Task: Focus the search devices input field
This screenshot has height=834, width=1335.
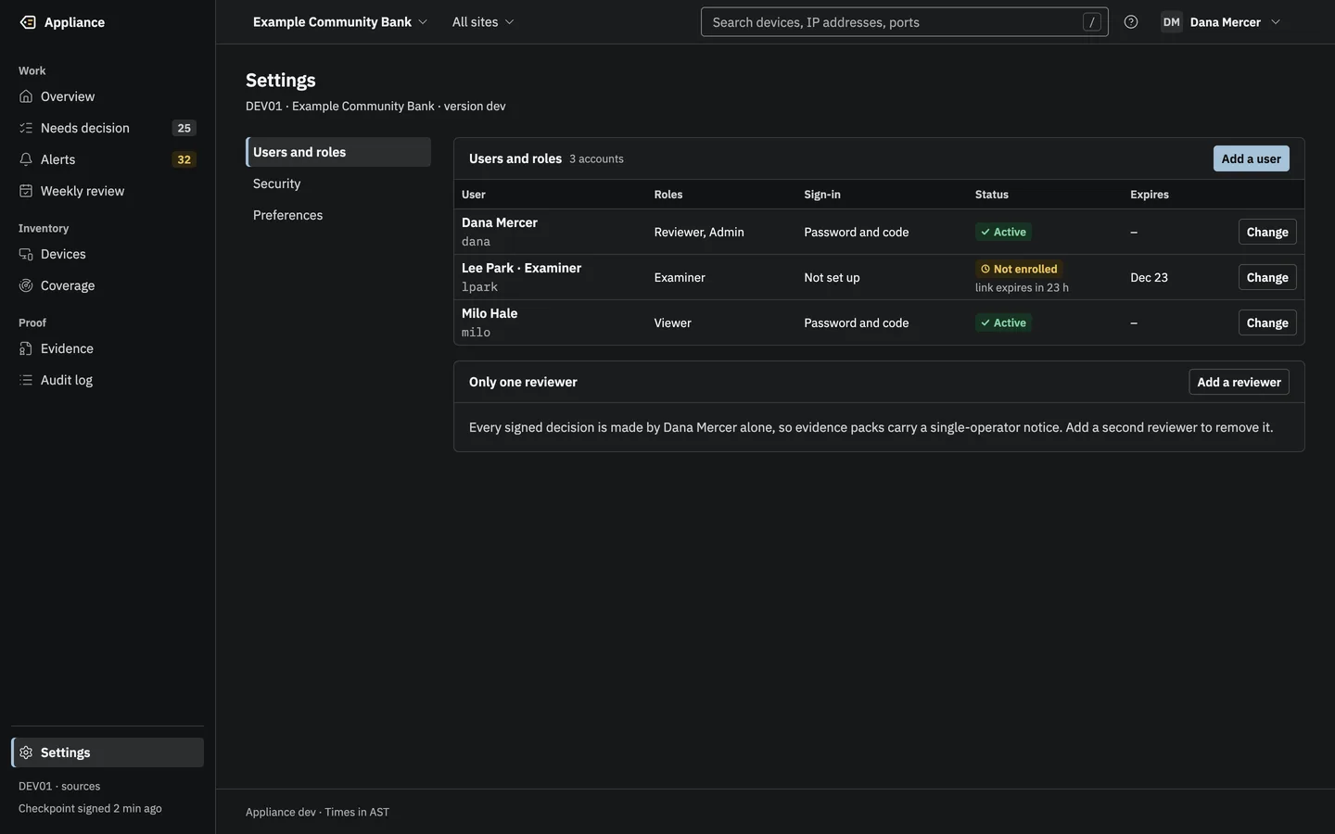Action: point(904,22)
